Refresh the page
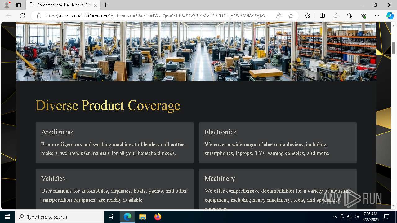The image size is (397, 223). pos(22,16)
